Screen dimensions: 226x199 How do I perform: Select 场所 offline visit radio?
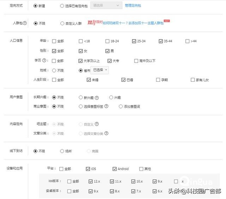coord(62,151)
